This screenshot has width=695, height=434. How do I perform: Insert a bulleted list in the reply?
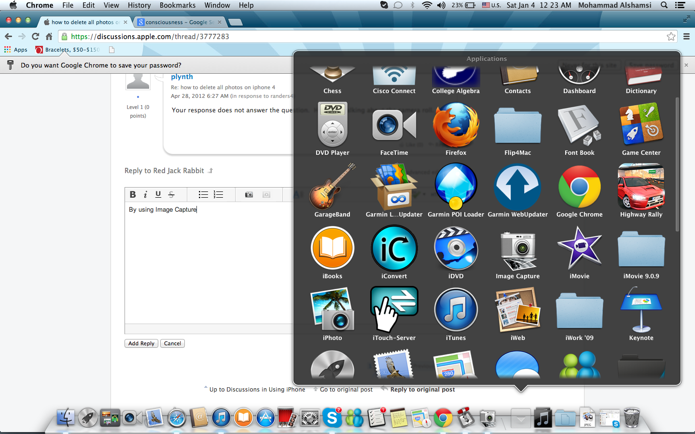point(203,194)
